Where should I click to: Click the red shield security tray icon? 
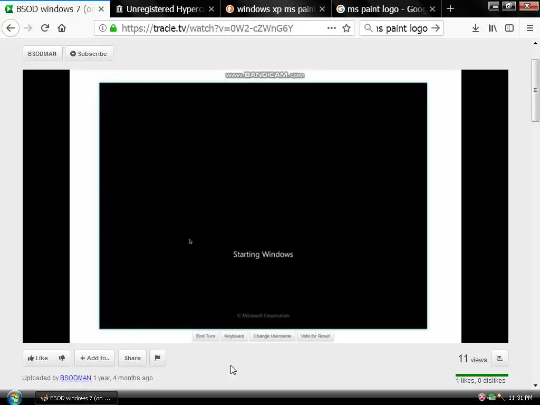click(x=482, y=398)
